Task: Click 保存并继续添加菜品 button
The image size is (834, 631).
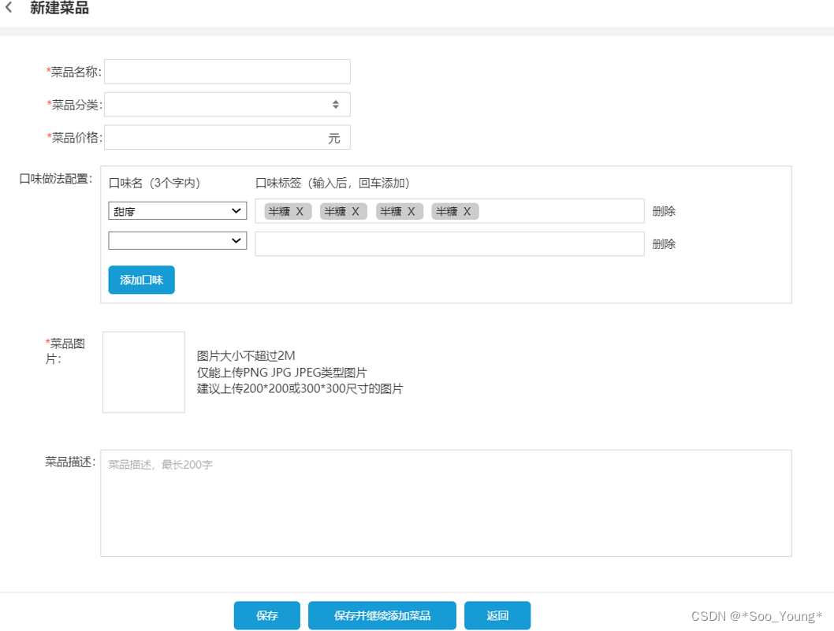Action: (382, 615)
